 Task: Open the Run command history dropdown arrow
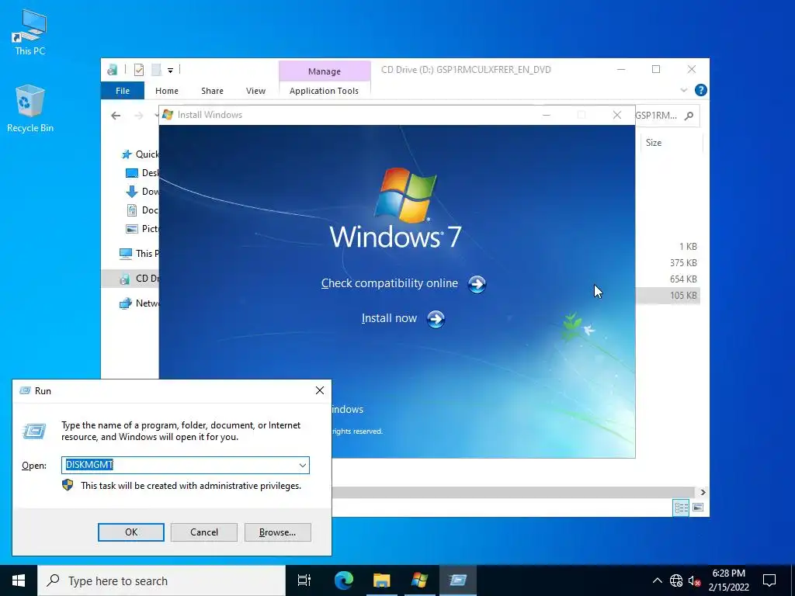coord(303,466)
